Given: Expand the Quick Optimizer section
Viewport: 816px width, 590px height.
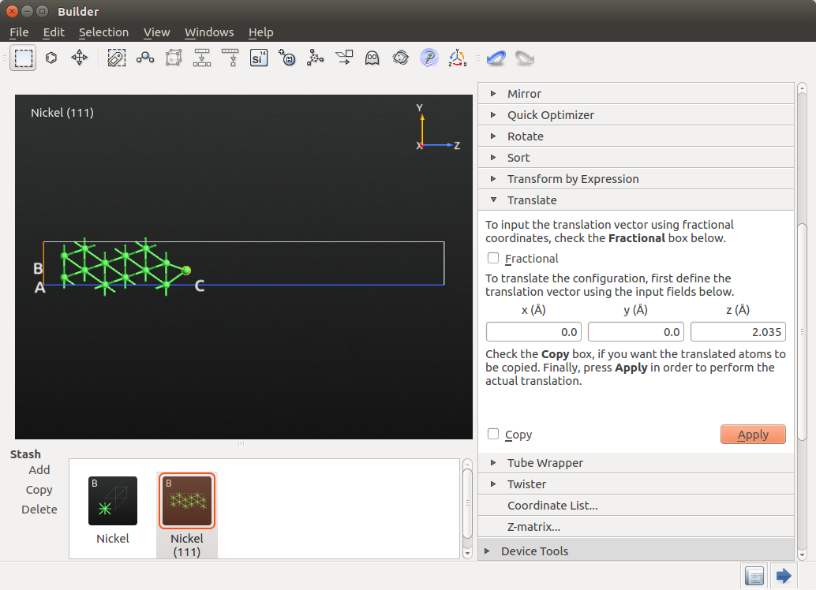Looking at the screenshot, I should [x=636, y=115].
